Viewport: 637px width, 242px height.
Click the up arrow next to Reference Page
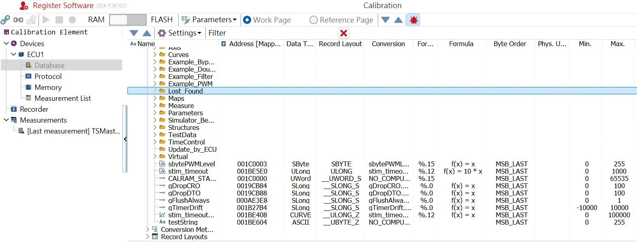click(398, 19)
